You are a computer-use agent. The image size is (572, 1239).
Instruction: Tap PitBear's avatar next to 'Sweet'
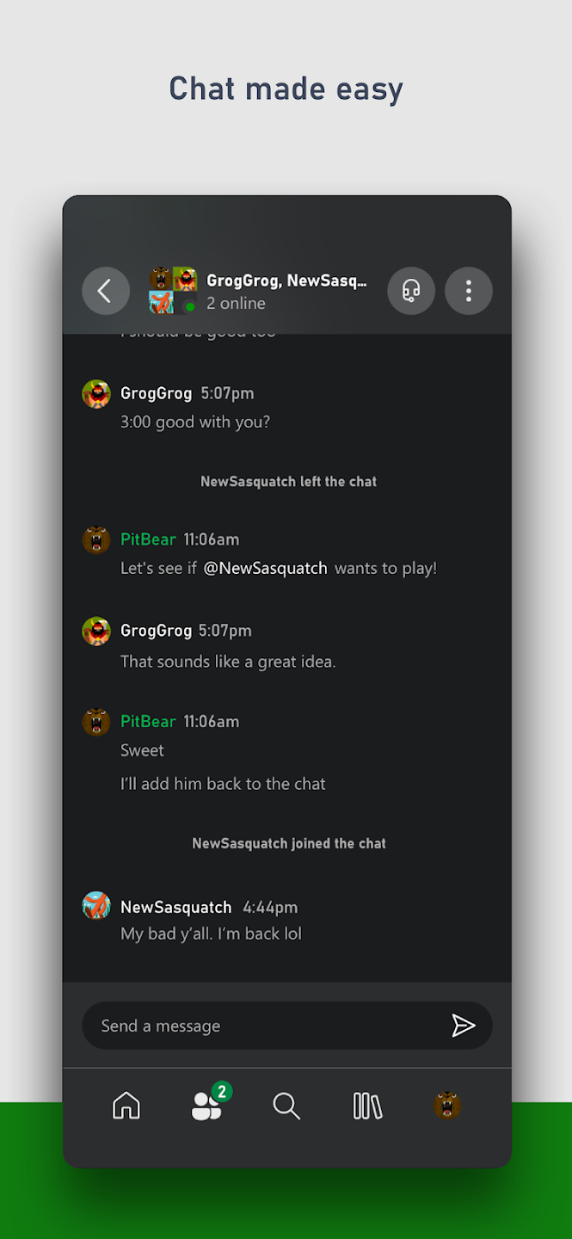[96, 722]
